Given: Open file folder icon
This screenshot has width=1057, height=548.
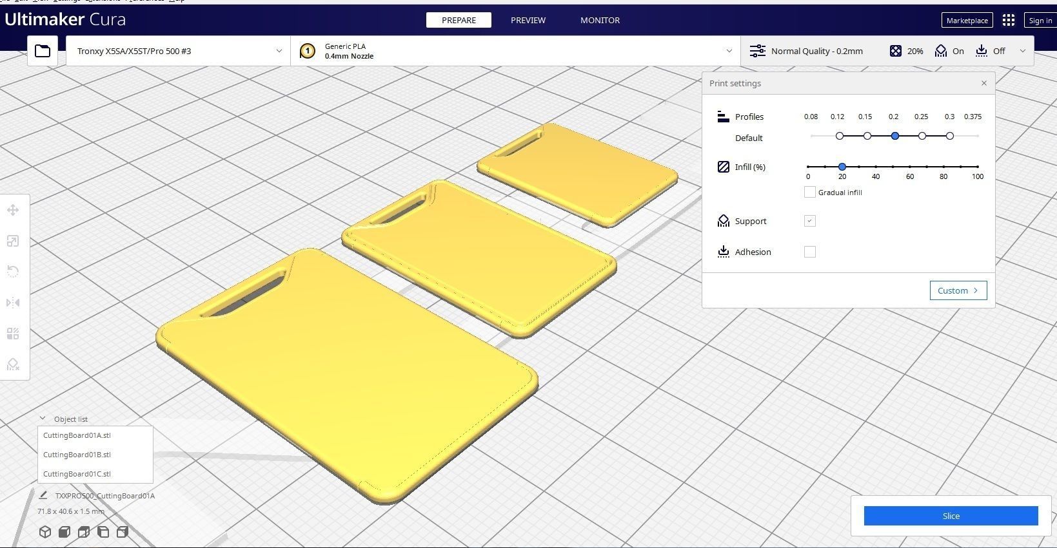Looking at the screenshot, I should pos(43,51).
